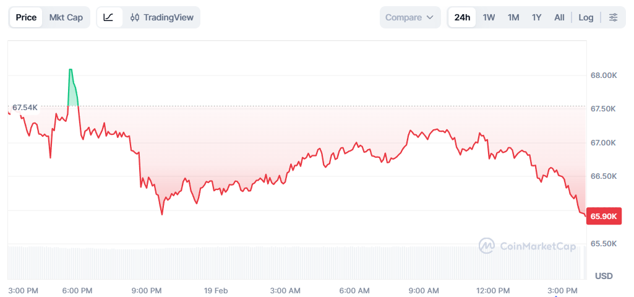634x297 pixels.
Task: Select the 1Y time range
Action: click(536, 17)
